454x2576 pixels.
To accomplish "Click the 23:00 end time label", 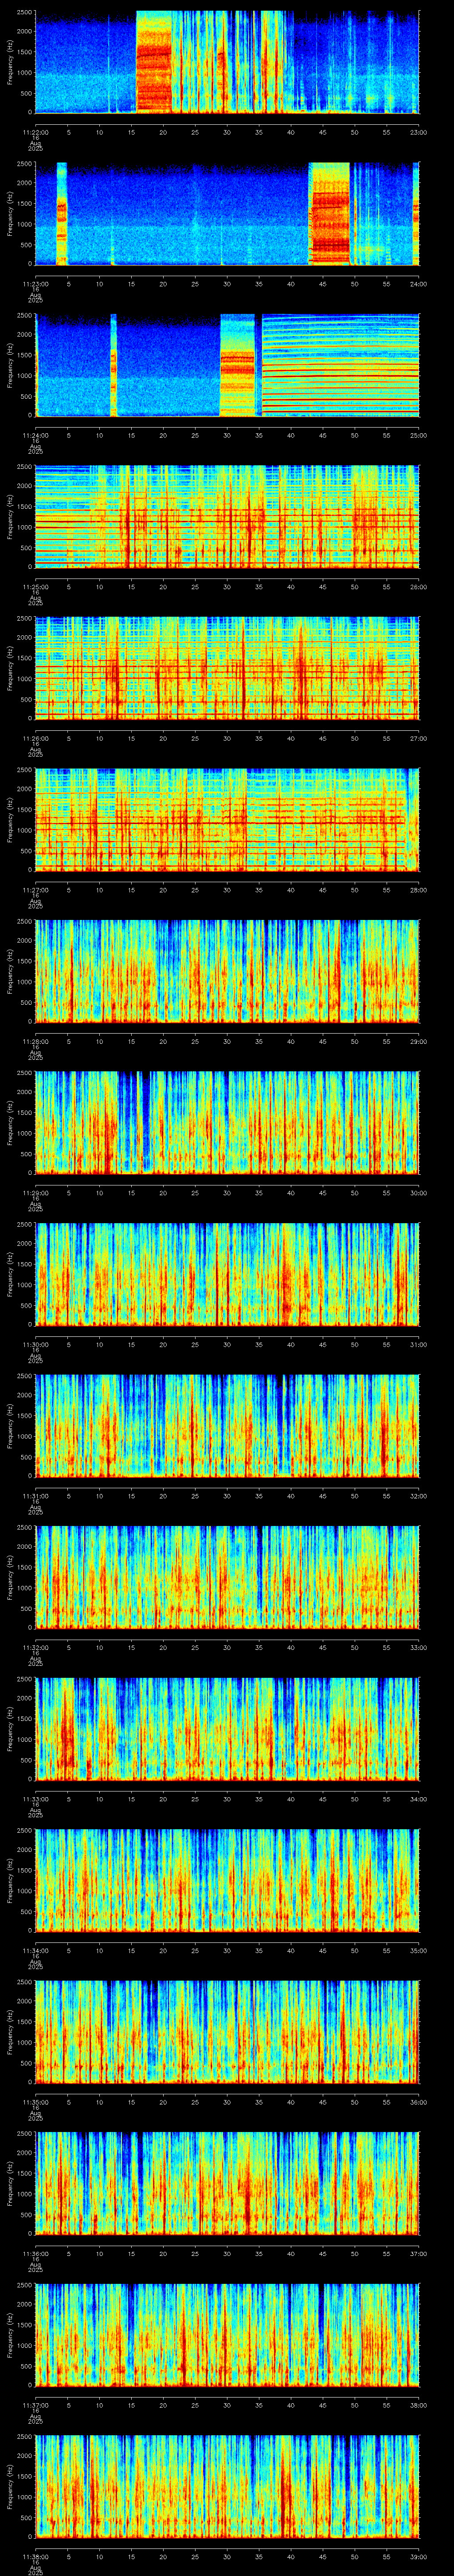I will tap(418, 132).
